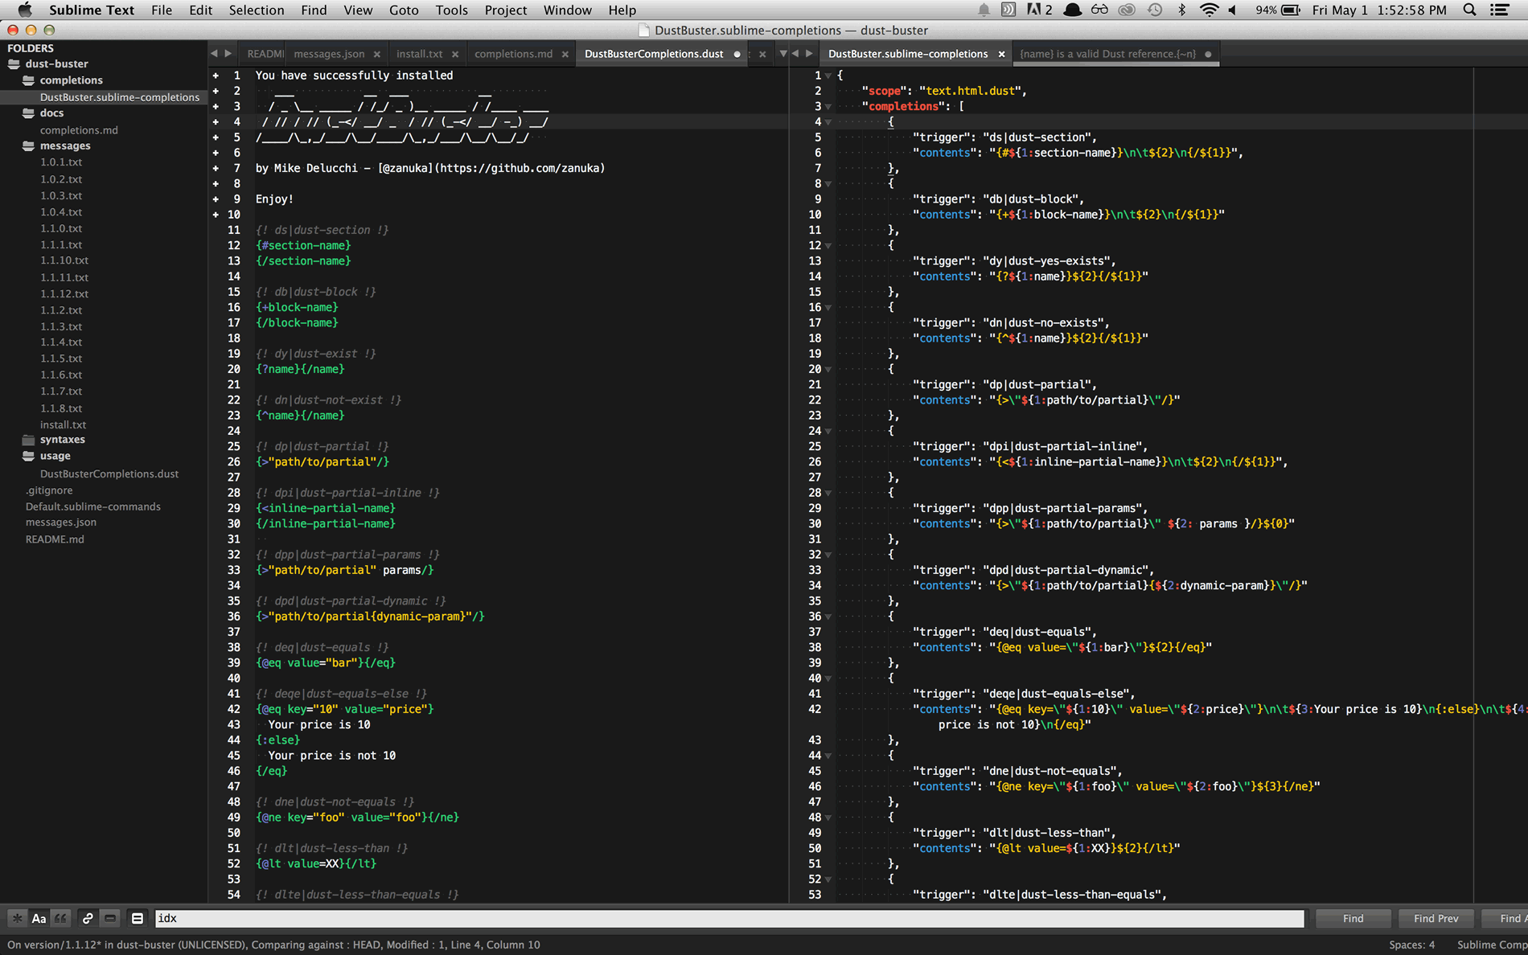This screenshot has height=955, width=1528.
Task: Open Default.sublime-commands in the sidebar
Action: coord(93,506)
